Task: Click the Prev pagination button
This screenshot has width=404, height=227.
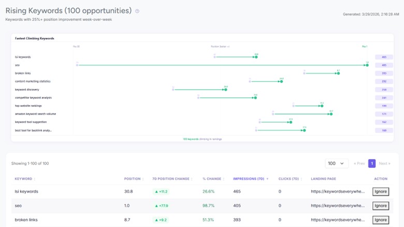Action: (x=359, y=163)
